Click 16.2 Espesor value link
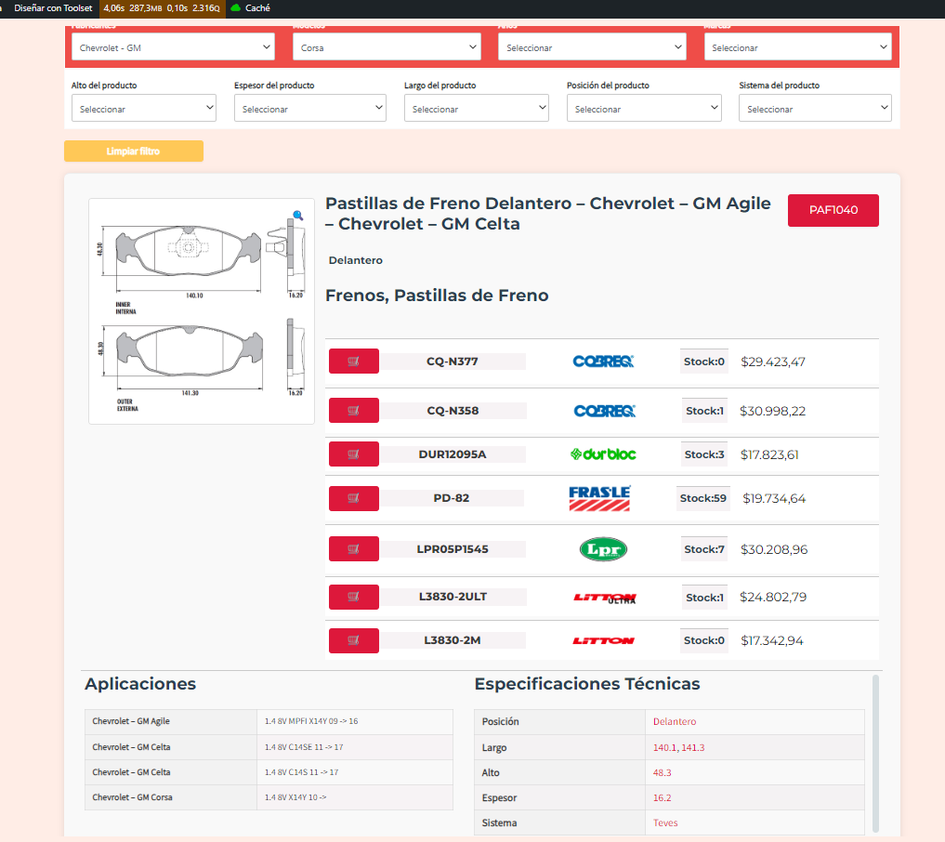Viewport: 945px width, 842px height. [x=662, y=797]
